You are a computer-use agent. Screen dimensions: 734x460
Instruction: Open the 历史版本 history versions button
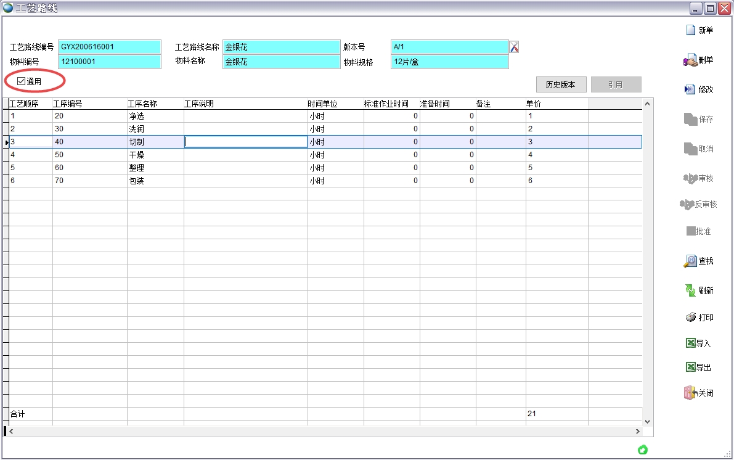560,84
